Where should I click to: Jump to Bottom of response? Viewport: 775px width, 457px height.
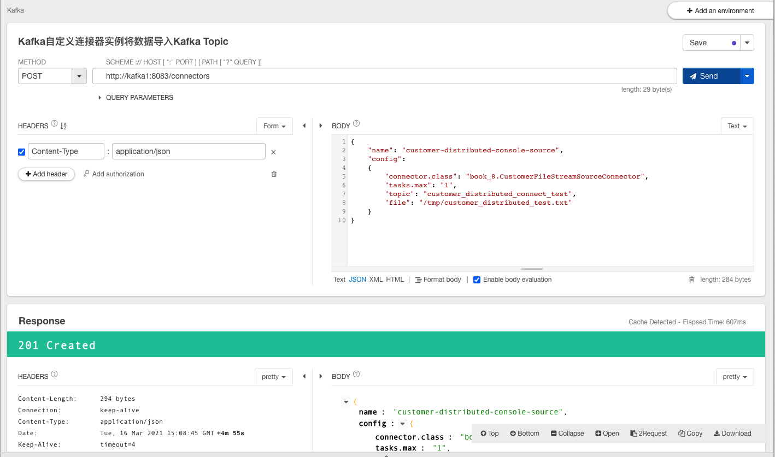click(525, 434)
